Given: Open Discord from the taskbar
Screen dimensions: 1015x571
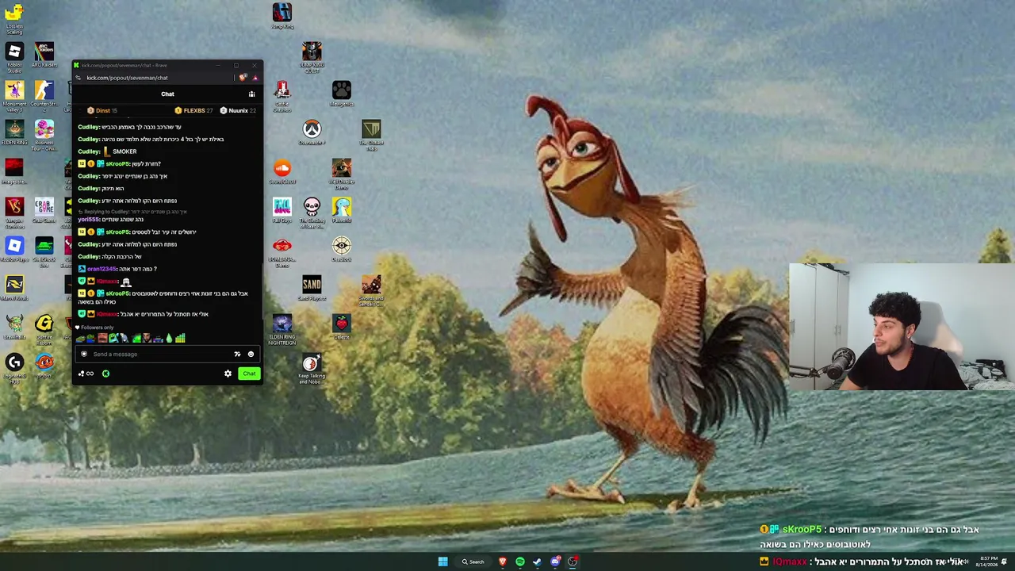Looking at the screenshot, I should point(555,561).
